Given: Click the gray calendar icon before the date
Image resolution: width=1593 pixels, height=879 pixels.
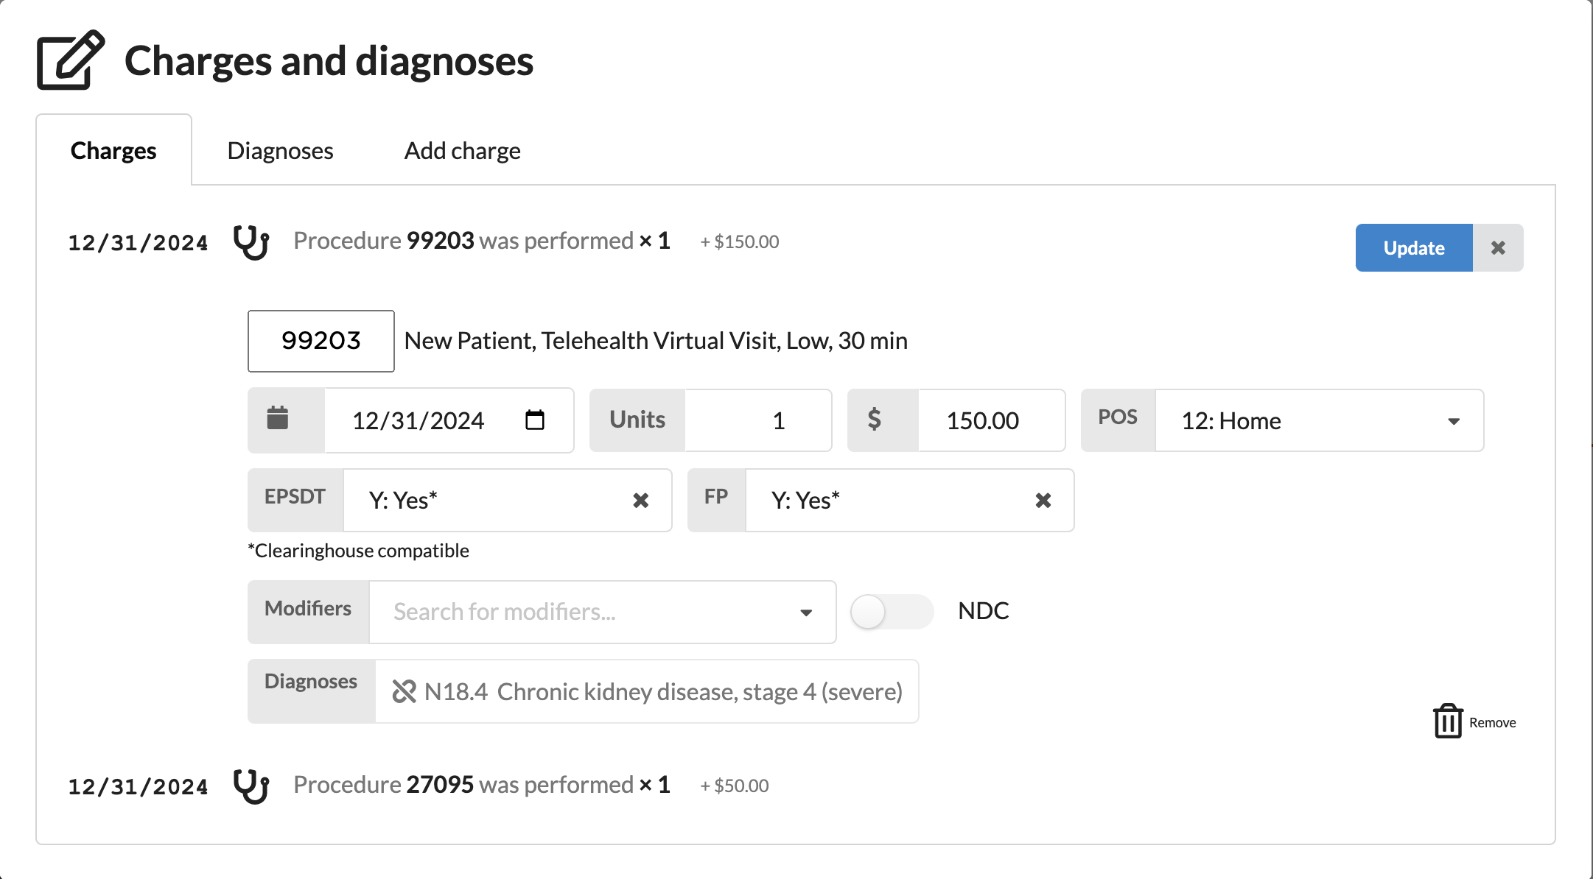Looking at the screenshot, I should click(x=278, y=419).
